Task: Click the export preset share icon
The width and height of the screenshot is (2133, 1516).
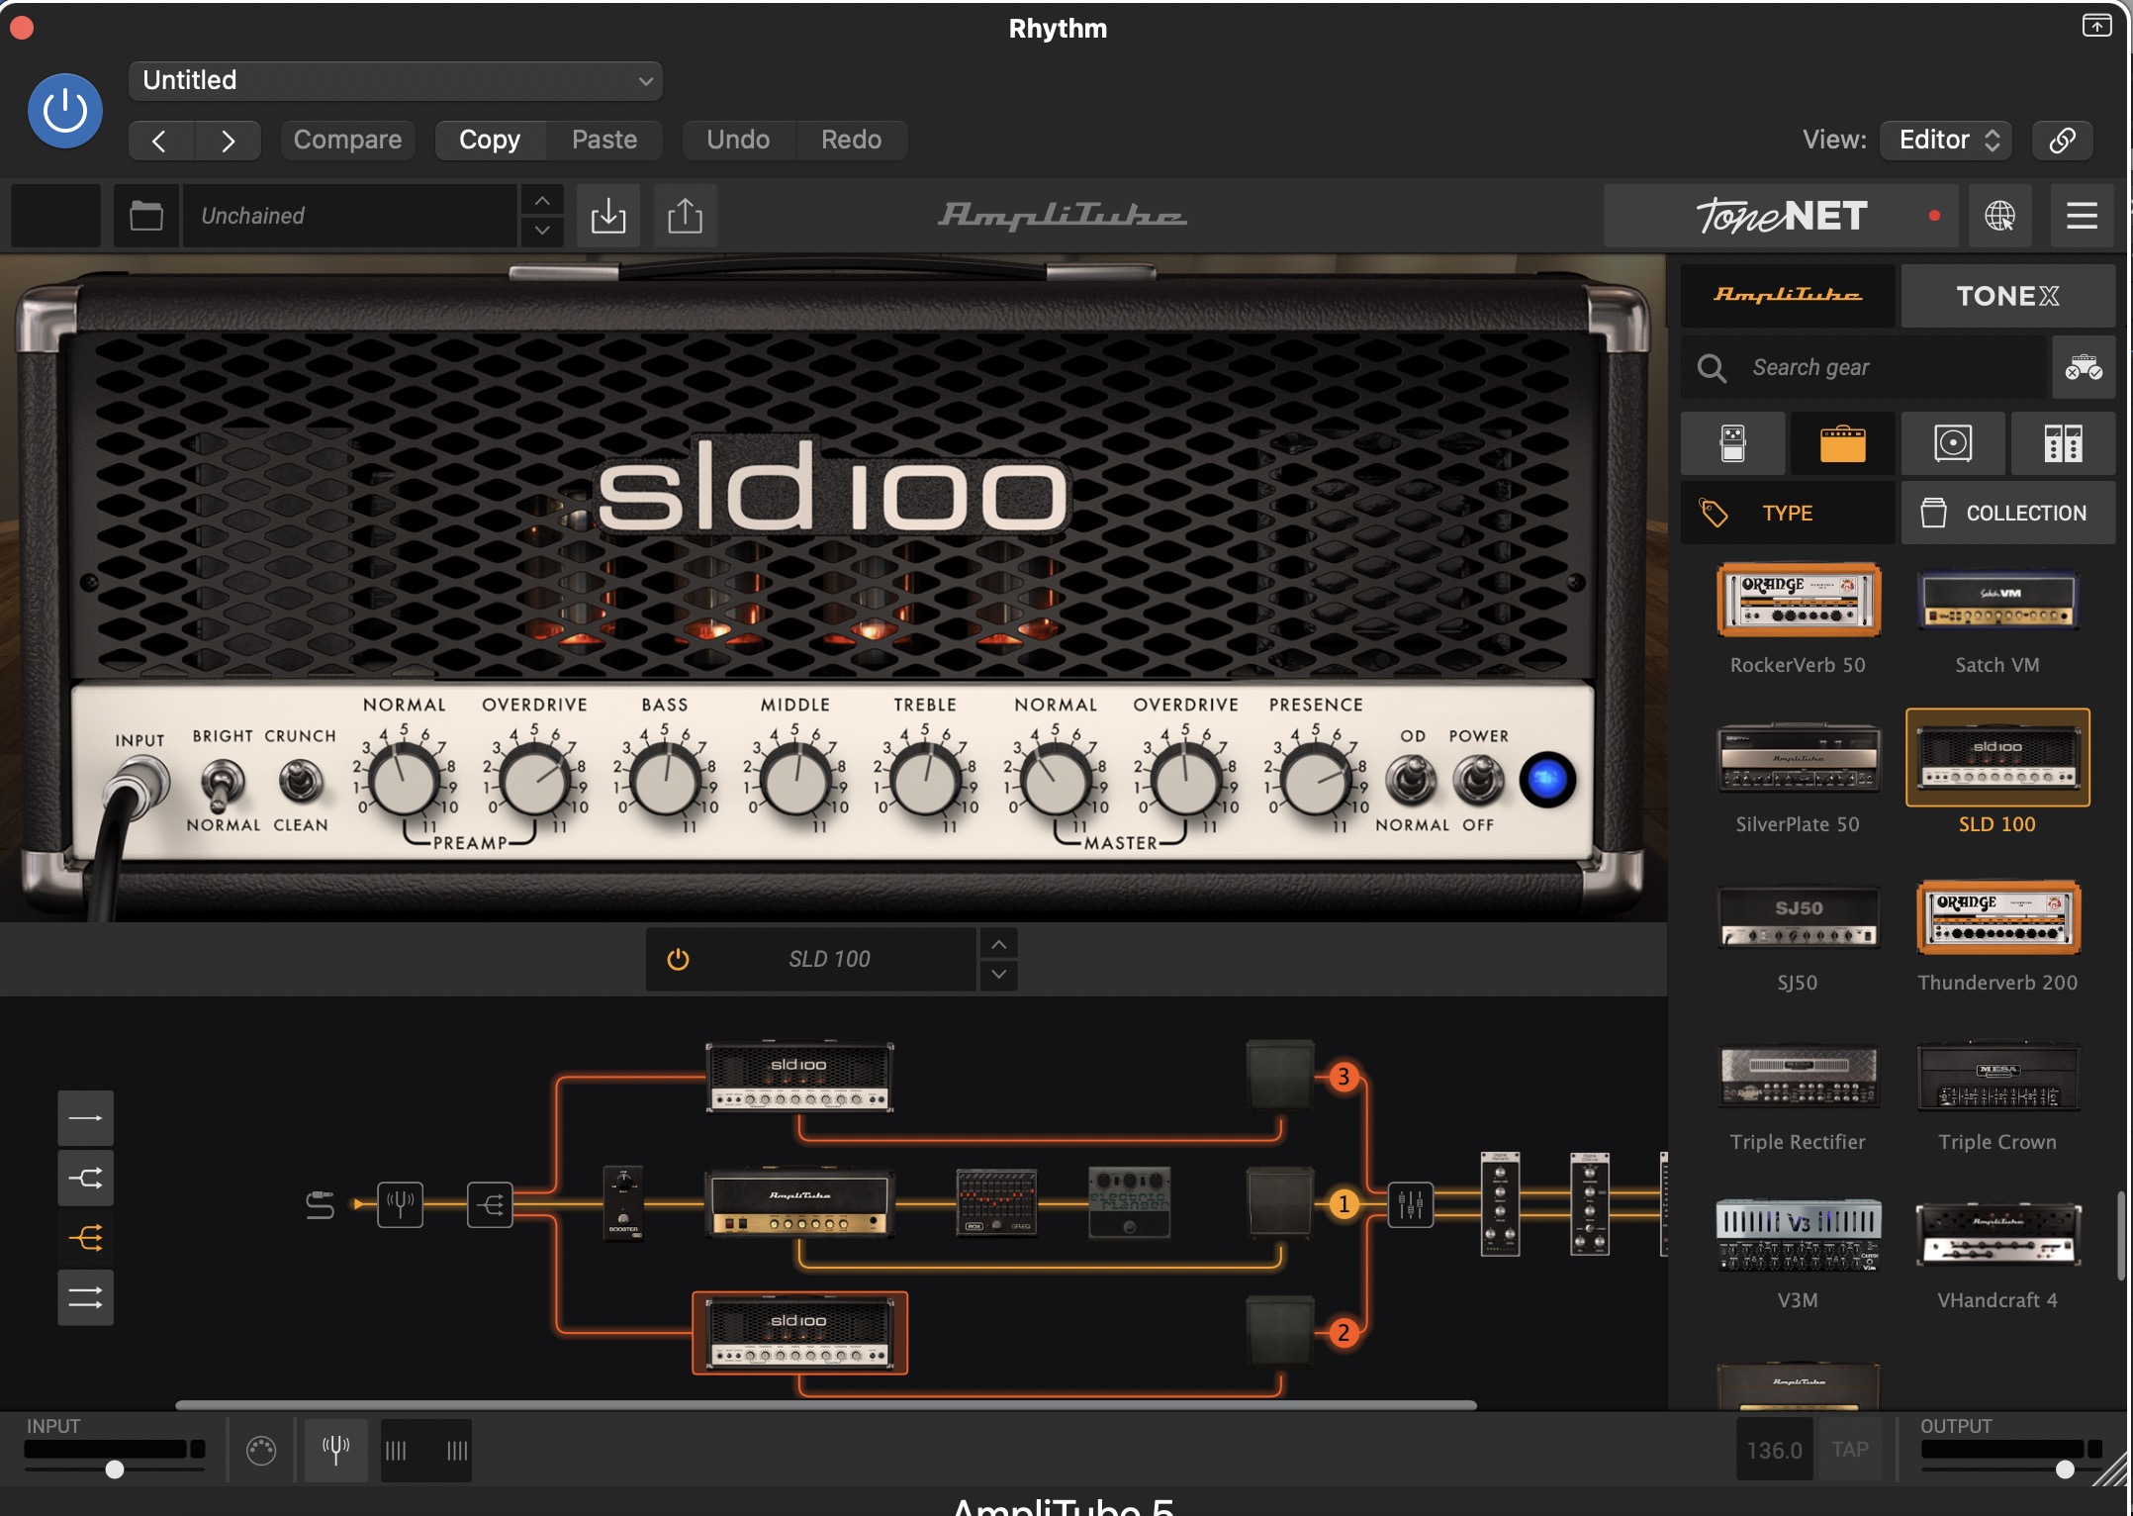Action: pyautogui.click(x=685, y=215)
